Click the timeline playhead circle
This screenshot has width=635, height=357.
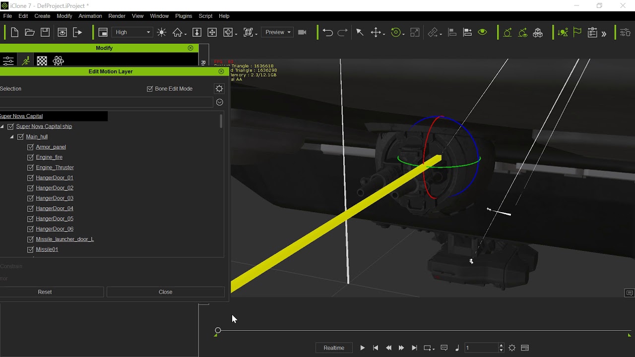pyautogui.click(x=218, y=330)
